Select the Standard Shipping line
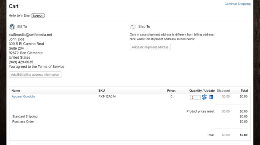Screen dimensions: 260x145 pos(25,117)
